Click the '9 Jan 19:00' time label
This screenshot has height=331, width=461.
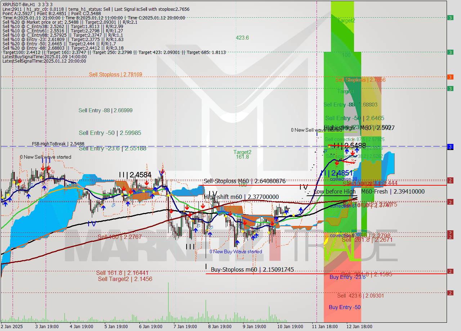point(254,327)
